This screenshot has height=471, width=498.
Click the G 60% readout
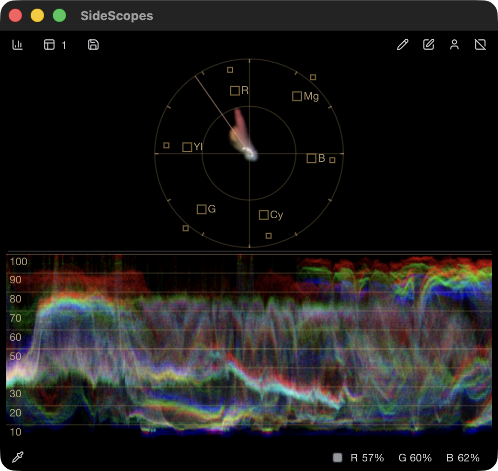[x=415, y=458]
